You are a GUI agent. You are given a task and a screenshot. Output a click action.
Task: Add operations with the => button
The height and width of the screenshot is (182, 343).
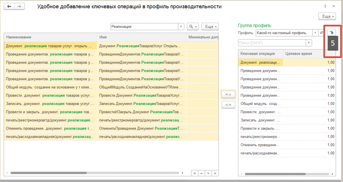pos(228,95)
